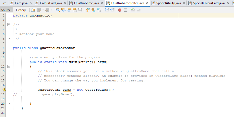234x117 pixels.
Task: Open the Forward history dropdown arrow
Action: (x=52, y=10)
